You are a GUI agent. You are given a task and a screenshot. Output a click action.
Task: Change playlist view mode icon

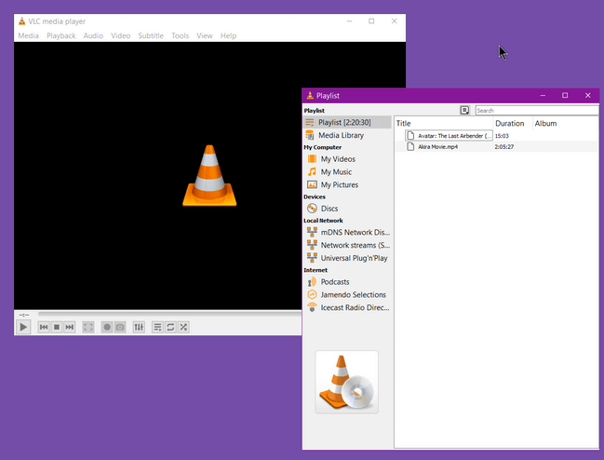pyautogui.click(x=465, y=111)
